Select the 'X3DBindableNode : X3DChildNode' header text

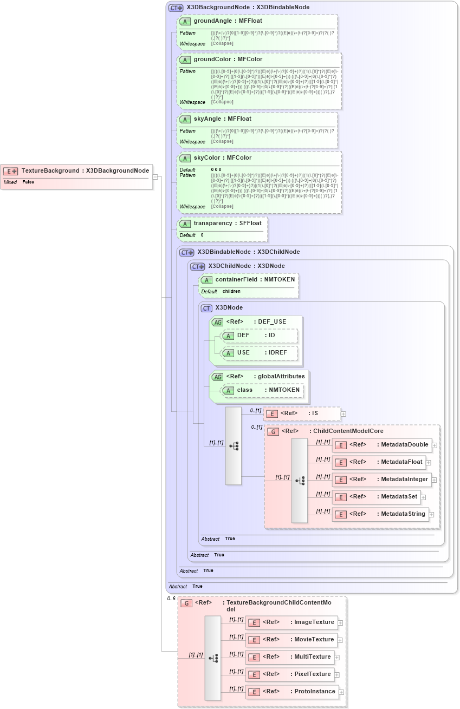249,252
